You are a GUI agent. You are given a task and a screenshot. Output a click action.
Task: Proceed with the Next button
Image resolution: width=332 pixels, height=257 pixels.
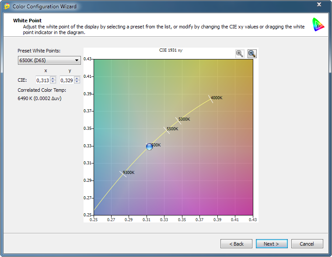click(272, 244)
